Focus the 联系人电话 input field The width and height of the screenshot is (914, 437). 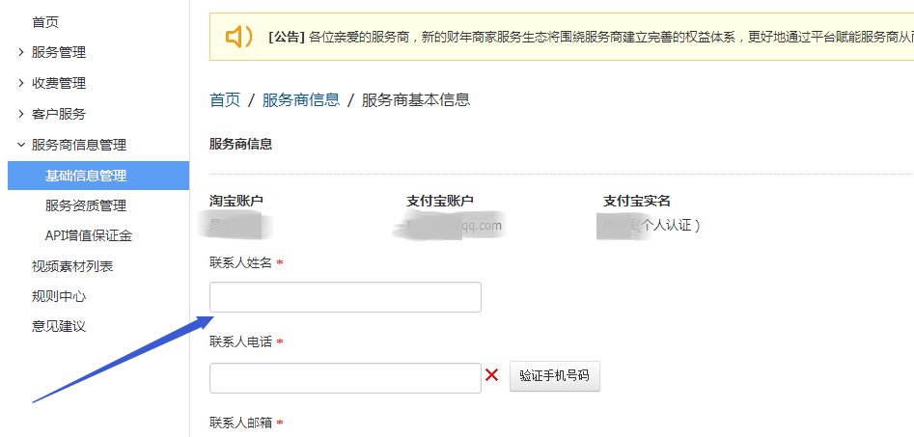[345, 378]
